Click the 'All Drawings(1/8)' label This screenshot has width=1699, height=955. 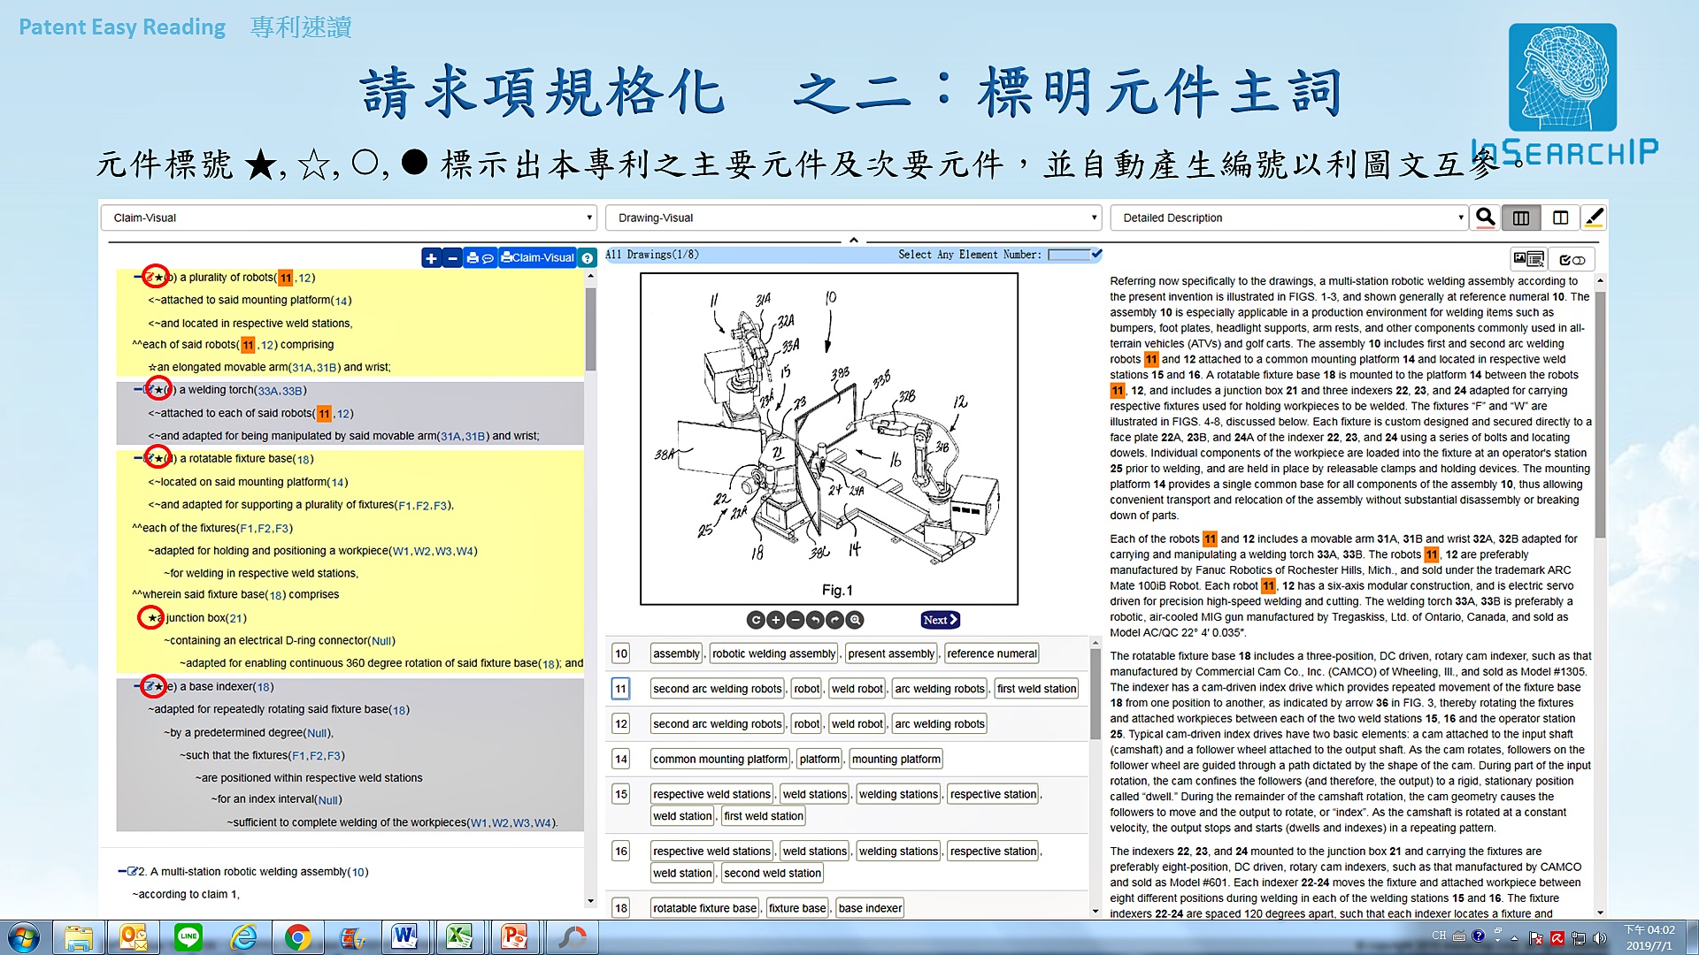pos(652,255)
